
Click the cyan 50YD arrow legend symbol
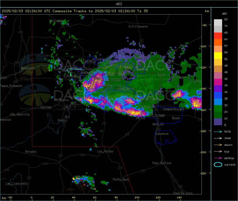pos(218,132)
